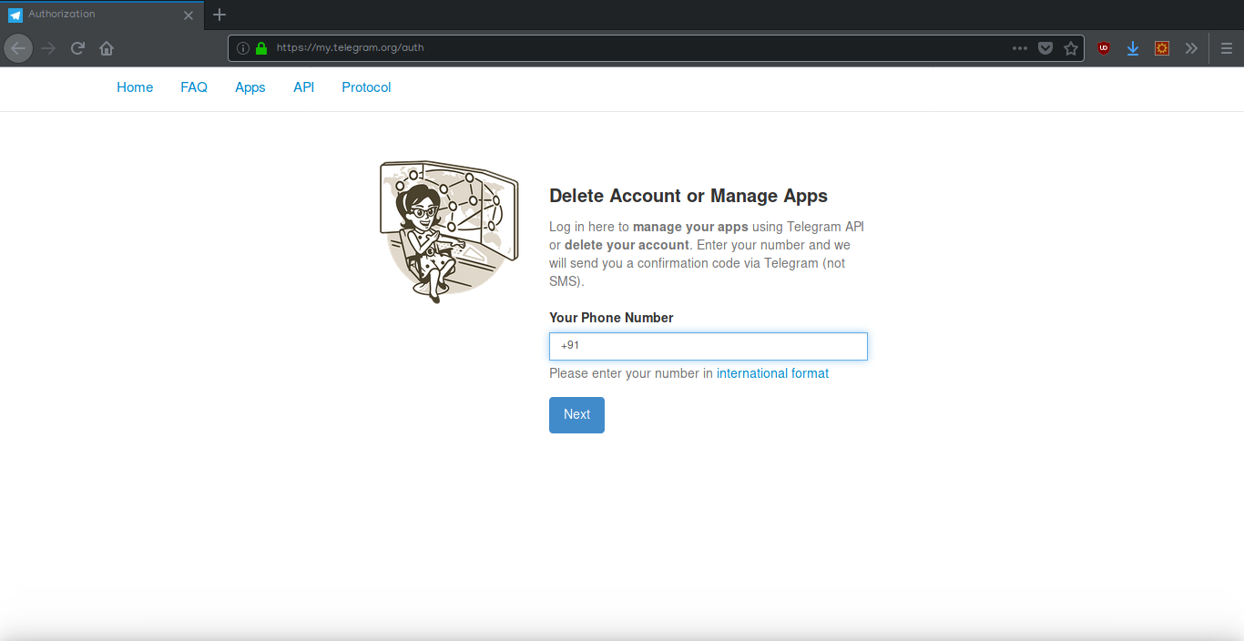Image resolution: width=1244 pixels, height=641 pixels.
Task: Click the Next button
Action: click(576, 414)
